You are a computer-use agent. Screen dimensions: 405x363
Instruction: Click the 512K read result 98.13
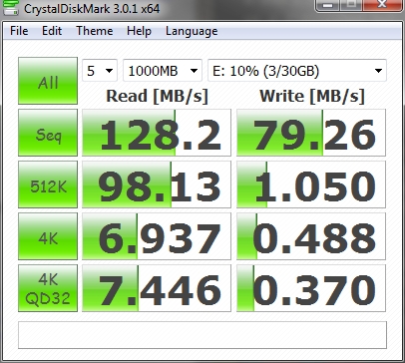(157, 184)
